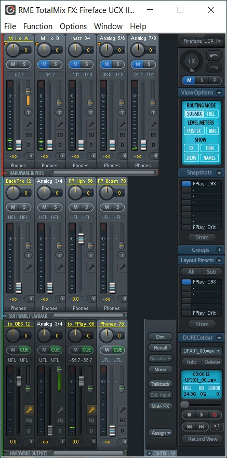
Task: Open EQ panel on Analog 5/6 input
Action: pyautogui.click(x=123, y=134)
